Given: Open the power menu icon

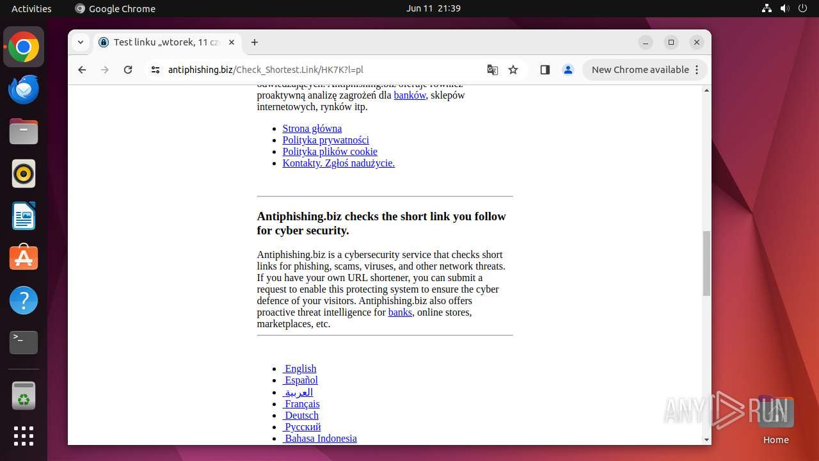Looking at the screenshot, I should click(802, 8).
